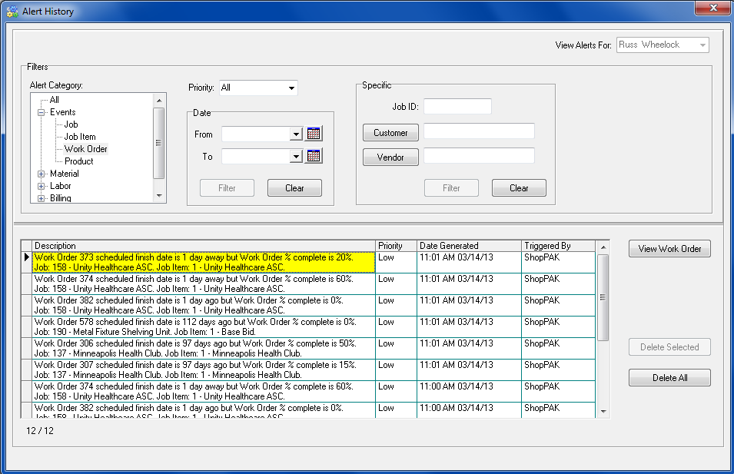Click the Customer lookup button
Viewport: 734px width, 474px height.
[x=390, y=133]
